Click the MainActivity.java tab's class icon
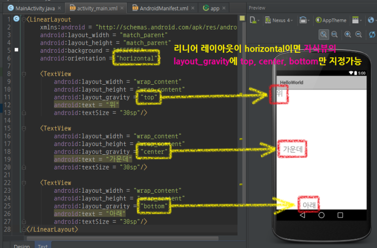Image resolution: width=377 pixels, height=248 pixels. point(11,8)
